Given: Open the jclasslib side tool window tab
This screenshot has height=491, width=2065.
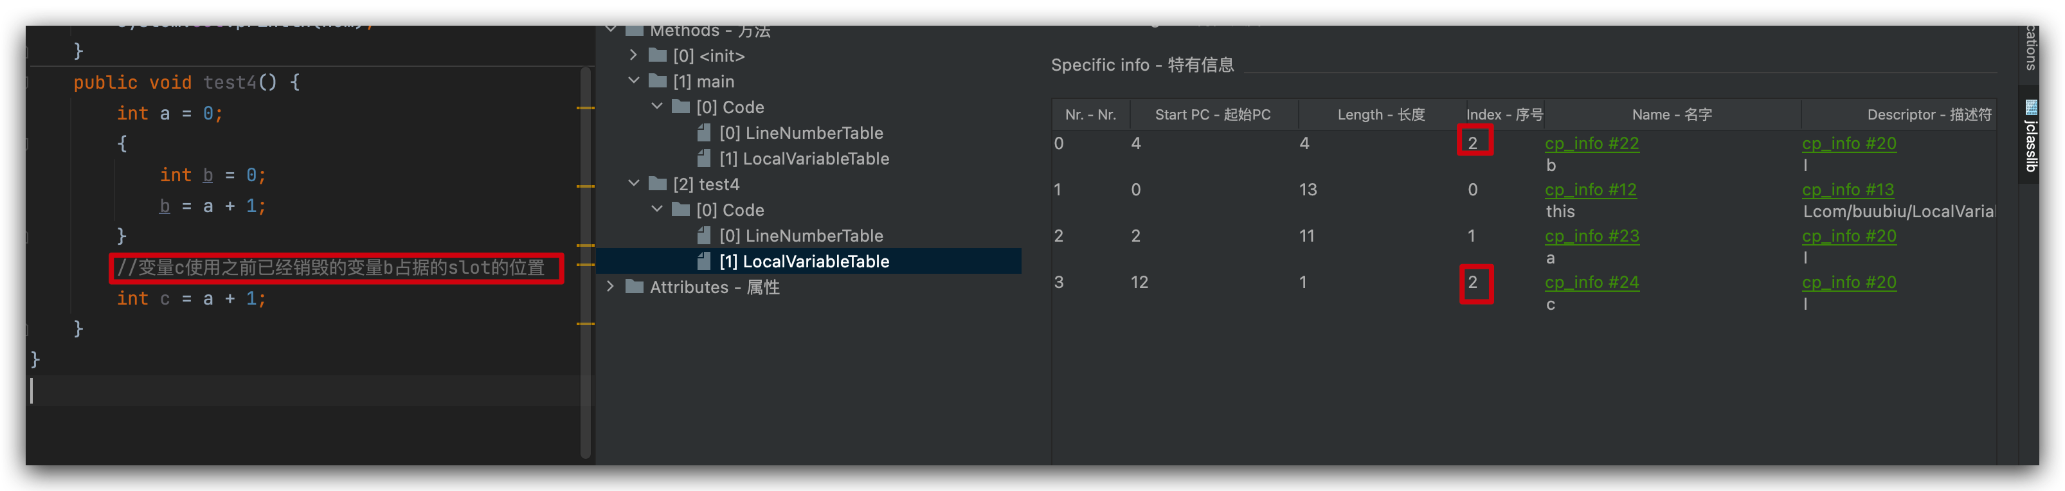Looking at the screenshot, I should point(2030,136).
